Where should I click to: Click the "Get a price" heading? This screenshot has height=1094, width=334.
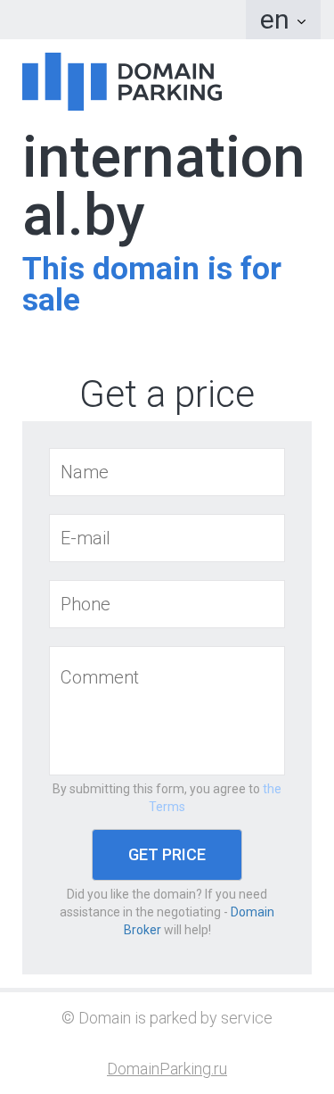click(x=167, y=394)
